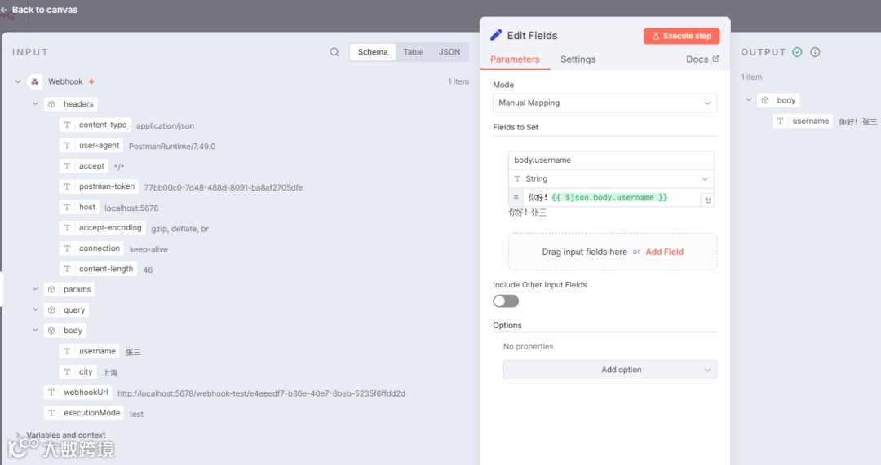Viewport: 881px width, 465px height.
Task: Click the back arrow to the canvas
Action: 4,10
